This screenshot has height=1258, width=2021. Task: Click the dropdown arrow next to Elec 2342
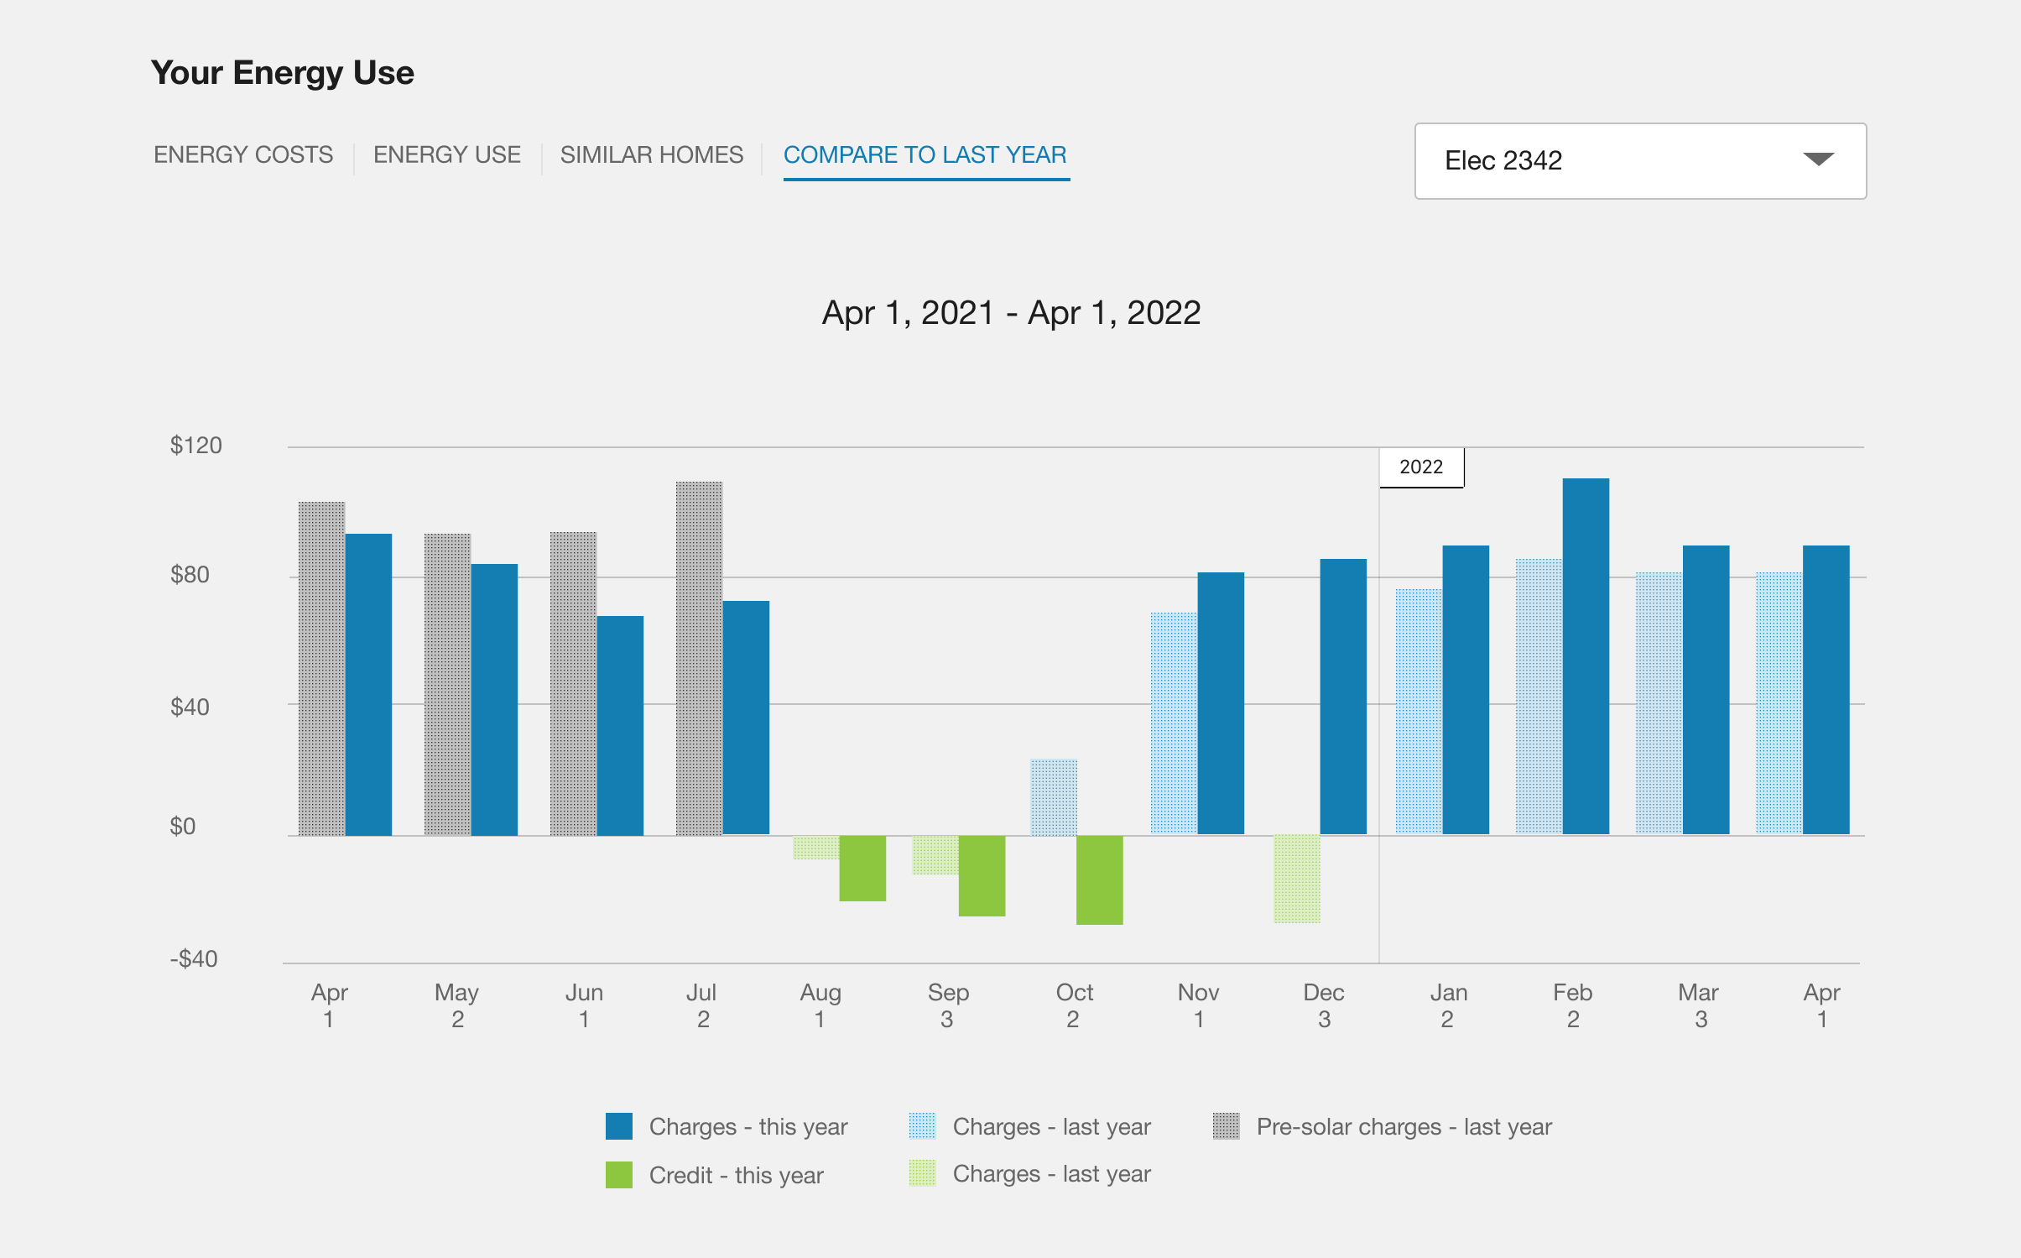pyautogui.click(x=1818, y=159)
